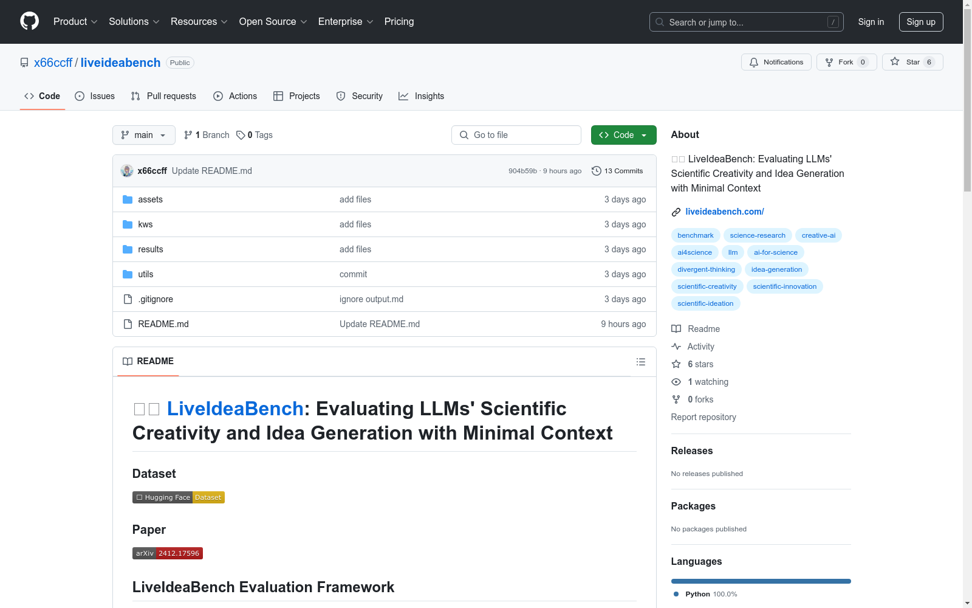This screenshot has height=608, width=972.
Task: Click the utils folder icon
Action: [128, 274]
